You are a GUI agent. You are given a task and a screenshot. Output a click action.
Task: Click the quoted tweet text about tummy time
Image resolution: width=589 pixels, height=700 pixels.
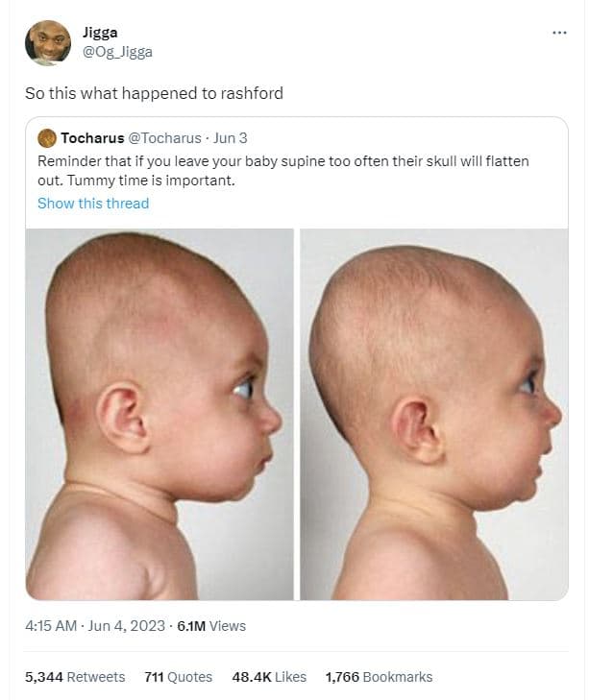(135, 181)
